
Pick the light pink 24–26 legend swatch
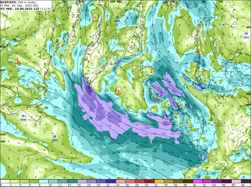click(x=121, y=181)
